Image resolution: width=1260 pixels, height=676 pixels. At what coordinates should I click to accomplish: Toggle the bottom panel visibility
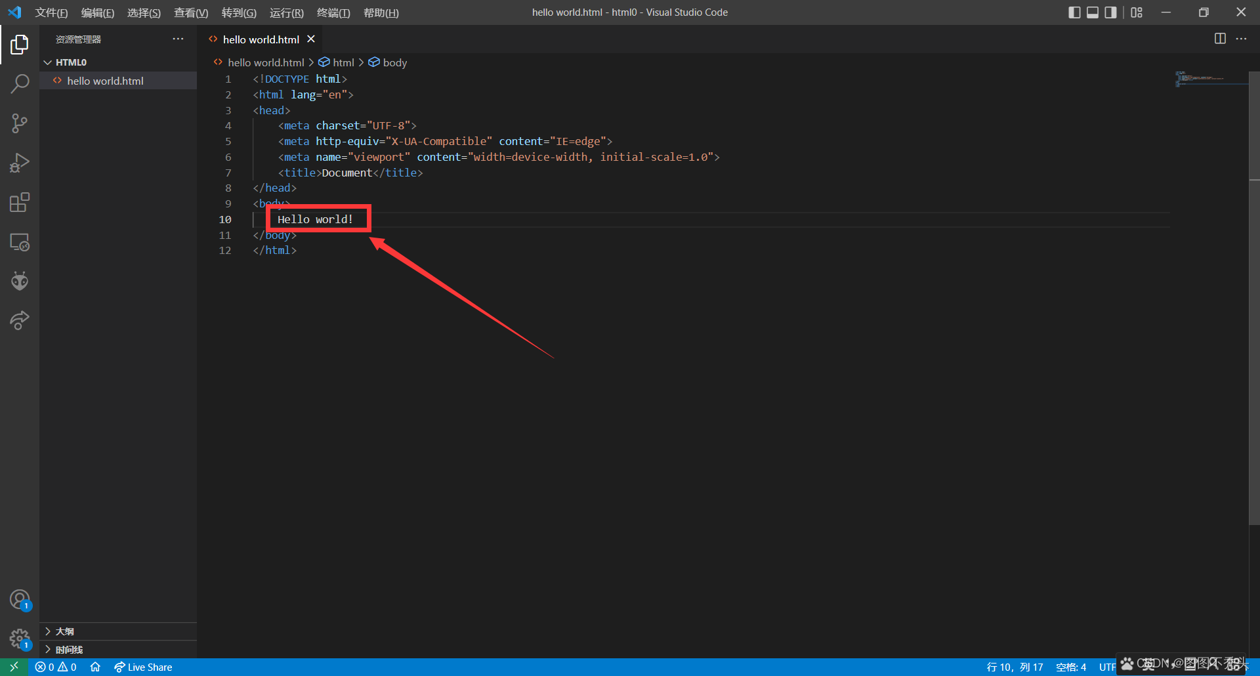point(1093,12)
